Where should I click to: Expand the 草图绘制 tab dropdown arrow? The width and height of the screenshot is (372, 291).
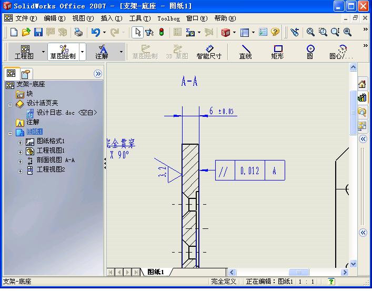pyautogui.click(x=82, y=52)
